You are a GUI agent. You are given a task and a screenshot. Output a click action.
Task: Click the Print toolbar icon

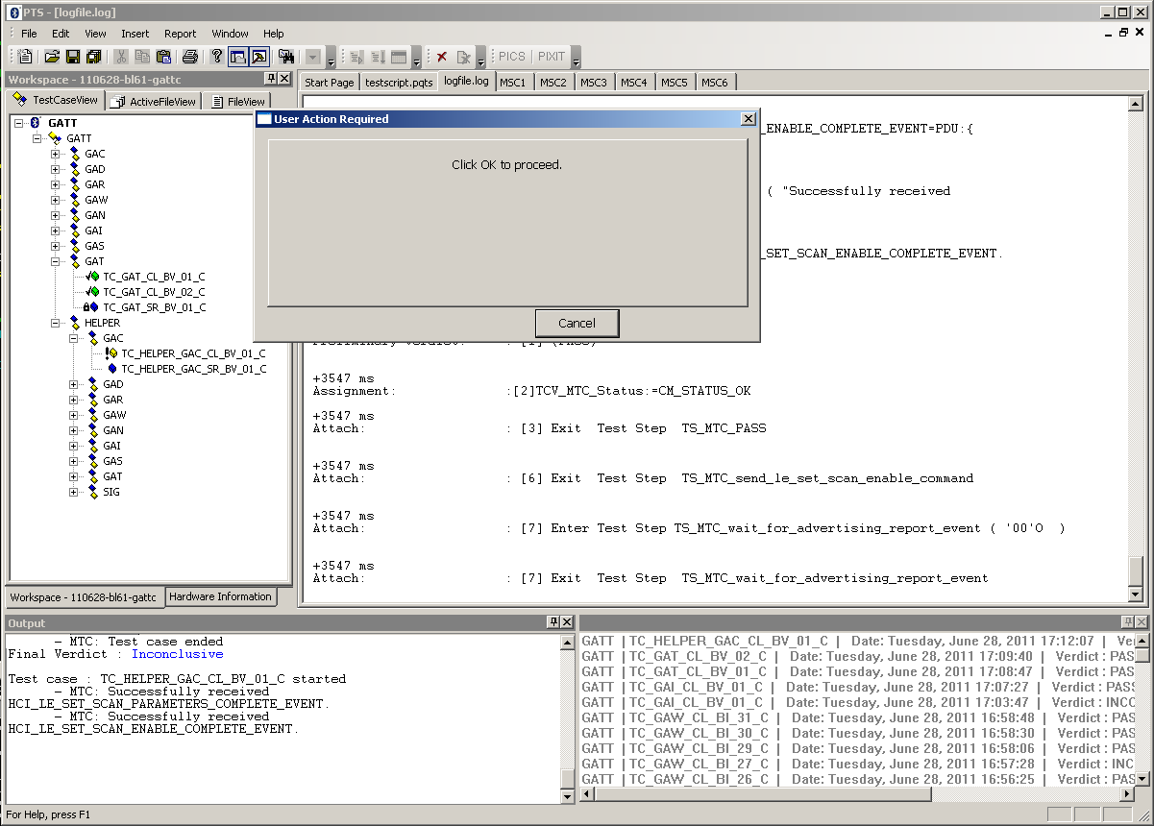pos(189,57)
